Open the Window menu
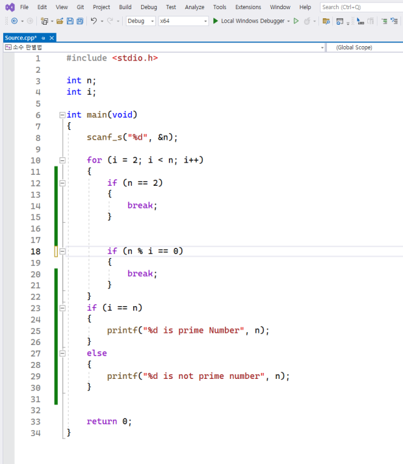This screenshot has width=403, height=464. point(280,7)
